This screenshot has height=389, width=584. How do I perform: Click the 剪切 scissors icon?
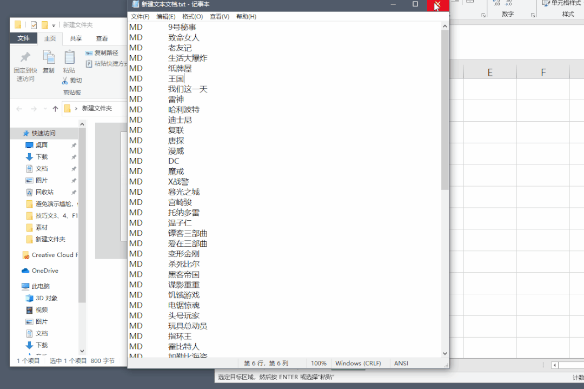pos(65,80)
